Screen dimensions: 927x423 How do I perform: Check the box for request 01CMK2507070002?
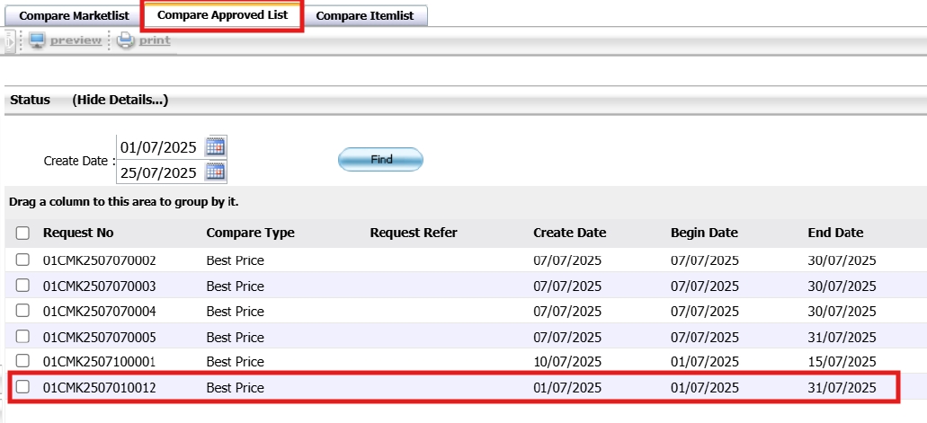coord(22,260)
